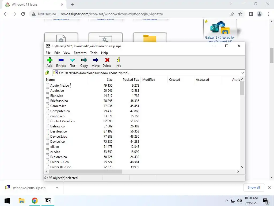Viewport: 274px width, 206px height.
Task: Select Control Panel.ico file
Action: [62, 121]
